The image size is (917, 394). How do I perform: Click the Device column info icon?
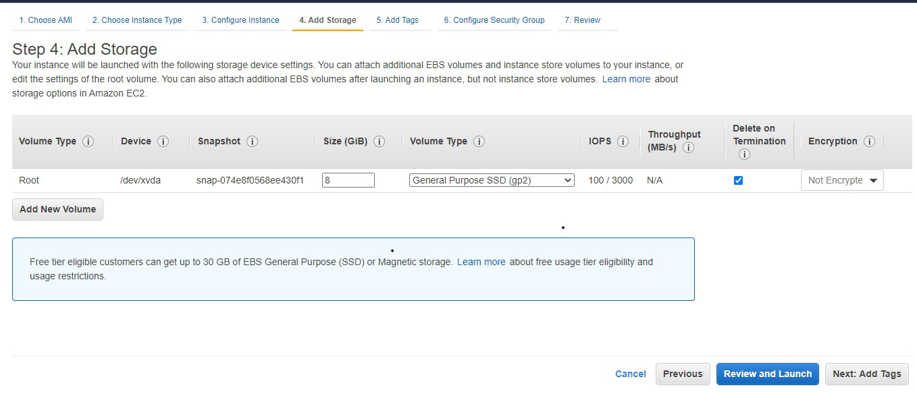[x=163, y=142]
